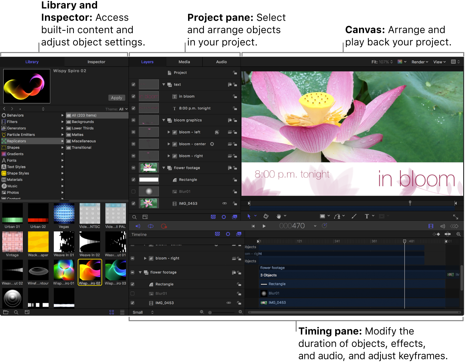The image size is (465, 364).
Task: Click the Apply button
Action: point(116,98)
